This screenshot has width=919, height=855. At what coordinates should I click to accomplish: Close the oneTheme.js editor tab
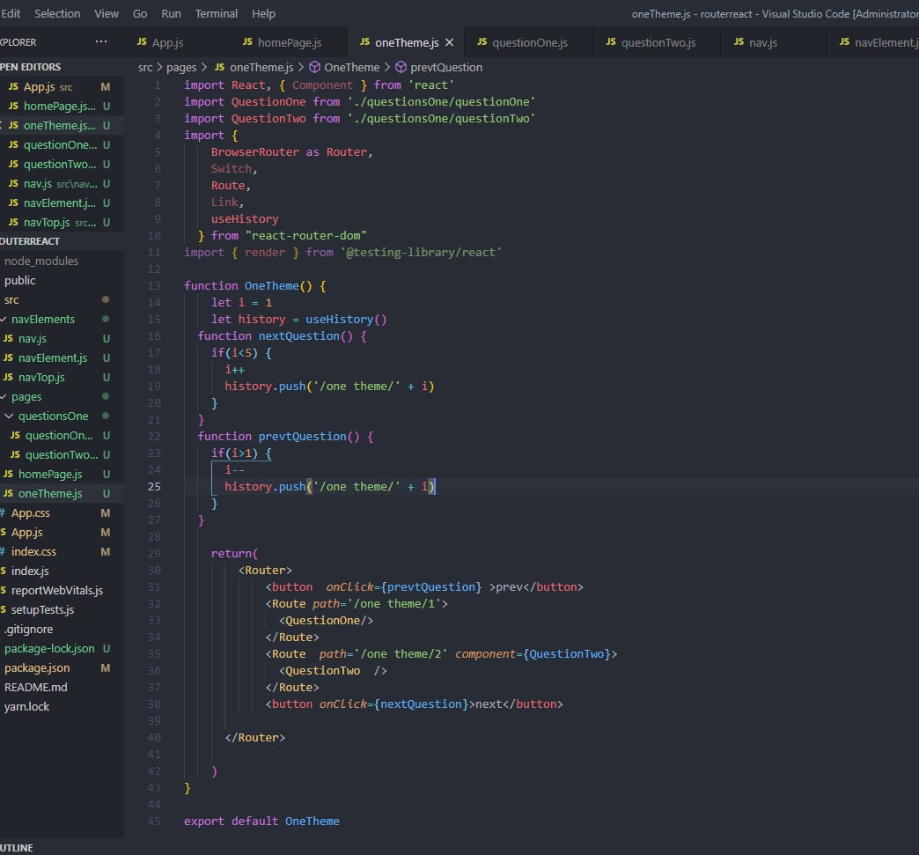pos(449,42)
